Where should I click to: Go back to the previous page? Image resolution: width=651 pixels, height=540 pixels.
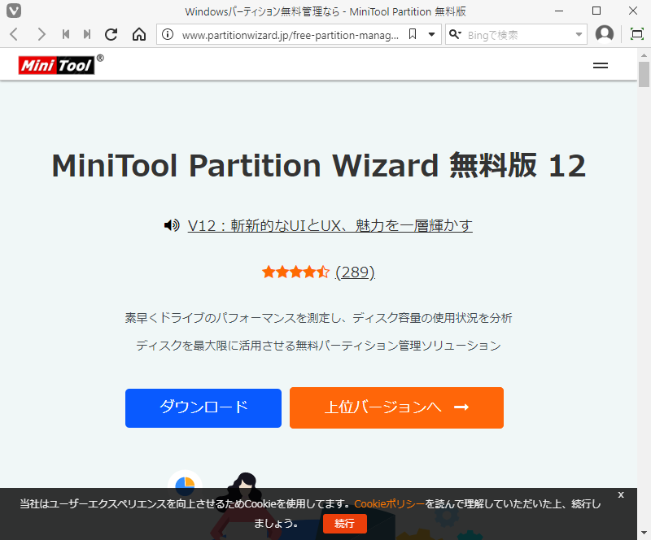tap(14, 34)
